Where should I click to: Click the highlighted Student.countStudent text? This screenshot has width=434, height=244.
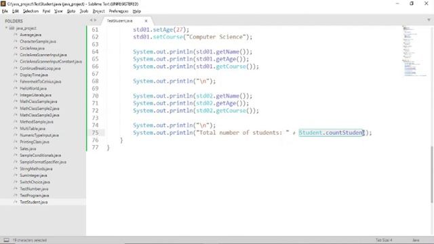[332, 133]
